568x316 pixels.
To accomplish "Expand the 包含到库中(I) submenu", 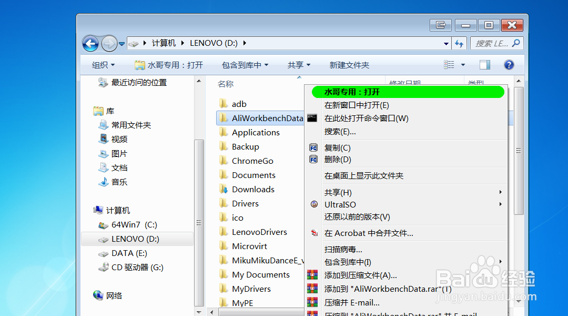I will click(405, 262).
